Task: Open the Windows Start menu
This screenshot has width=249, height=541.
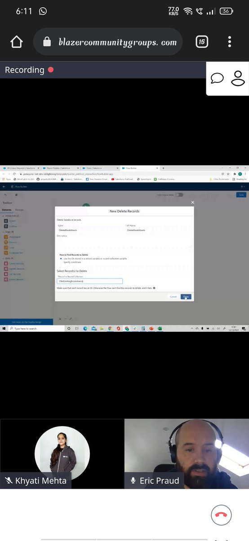Action: tap(4, 329)
